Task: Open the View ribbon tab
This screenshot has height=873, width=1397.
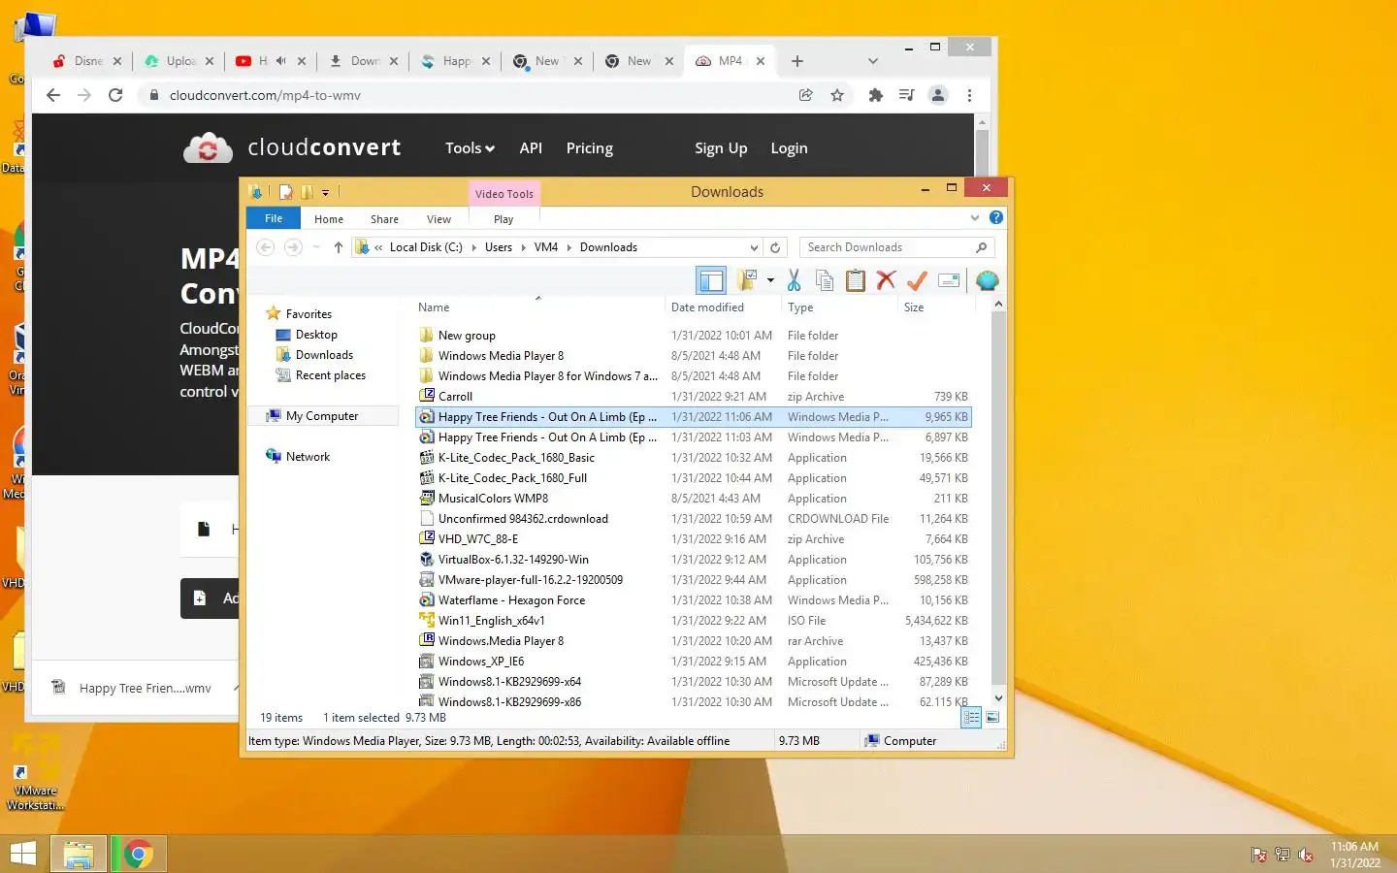Action: pos(439,219)
